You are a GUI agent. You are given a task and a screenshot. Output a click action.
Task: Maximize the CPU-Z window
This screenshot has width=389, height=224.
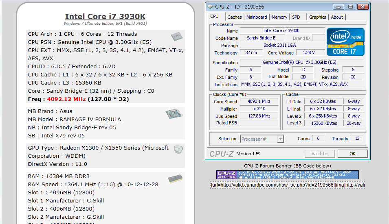(350, 7)
